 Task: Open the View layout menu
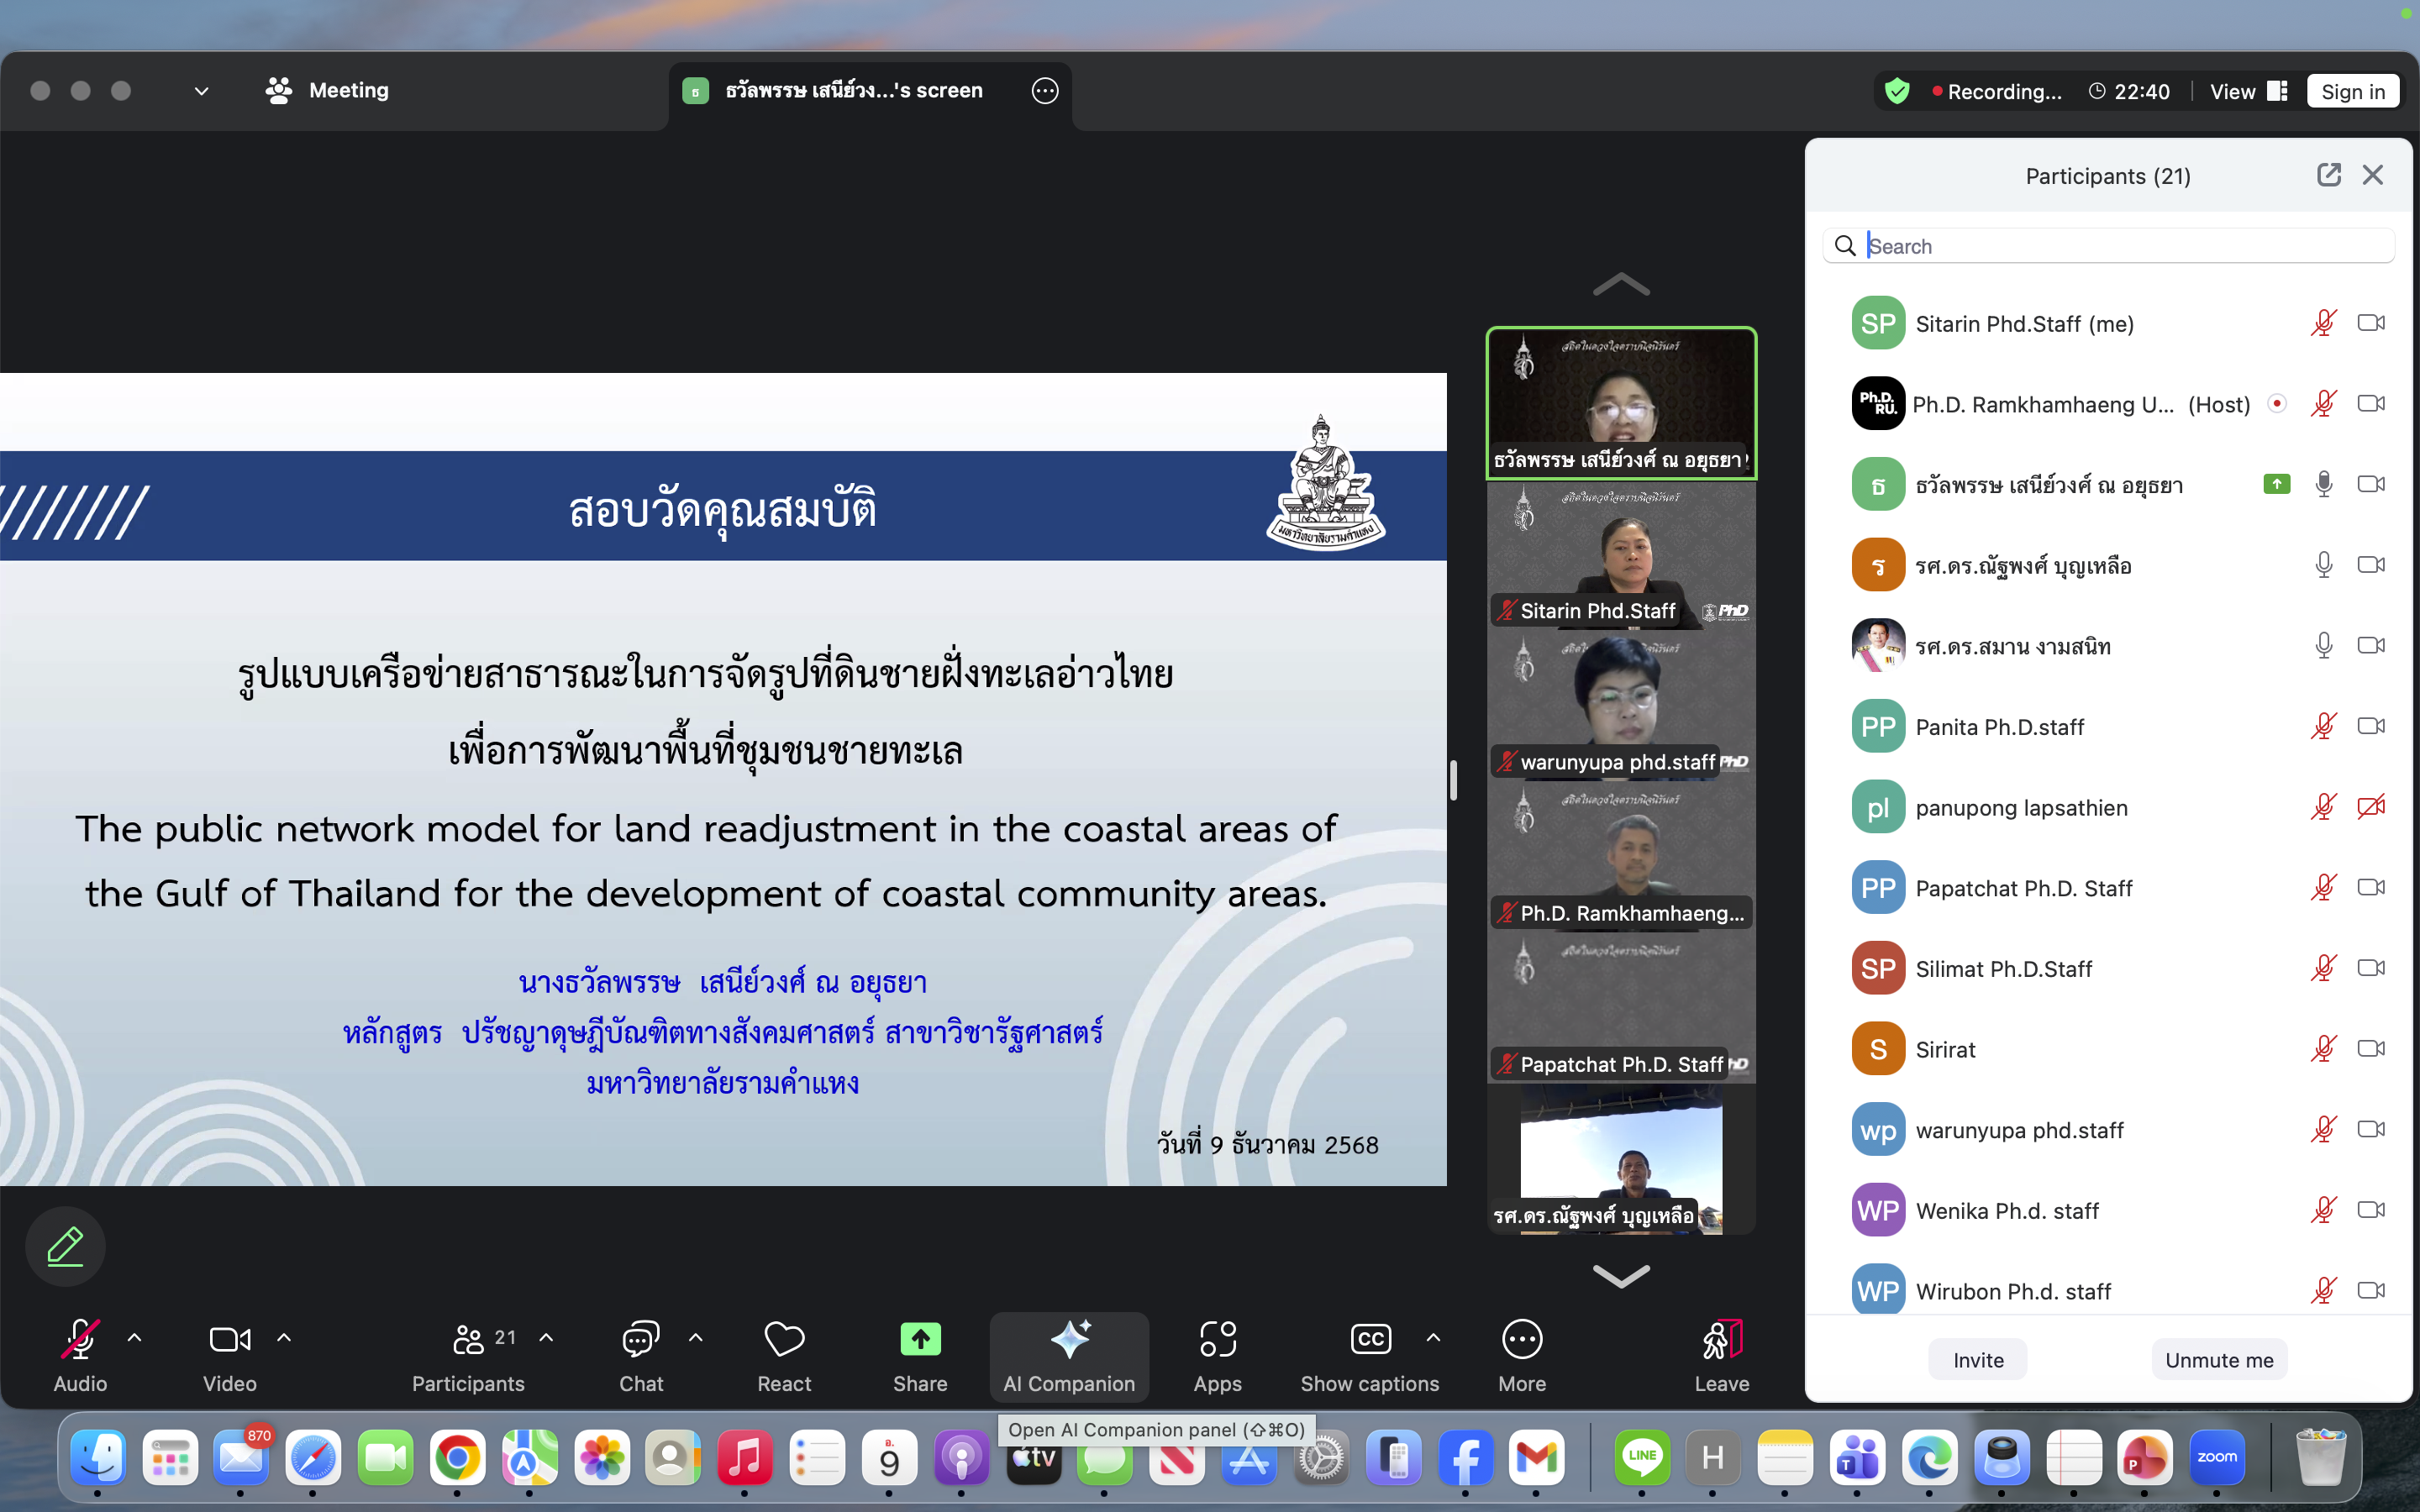(2247, 92)
